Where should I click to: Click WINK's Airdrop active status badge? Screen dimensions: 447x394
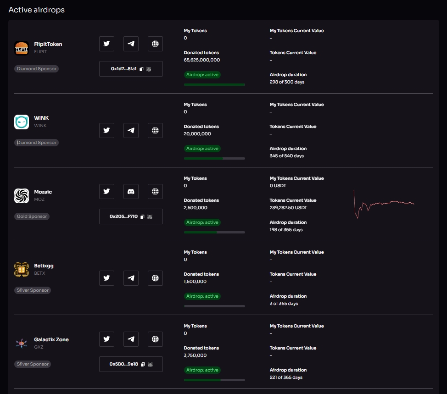tap(202, 149)
